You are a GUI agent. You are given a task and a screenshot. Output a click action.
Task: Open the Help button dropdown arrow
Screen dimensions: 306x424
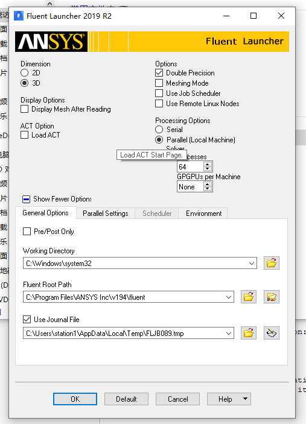pyautogui.click(x=245, y=399)
